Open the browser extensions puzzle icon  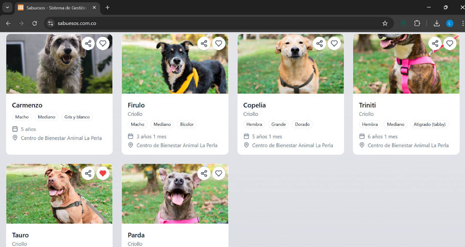pos(417,23)
